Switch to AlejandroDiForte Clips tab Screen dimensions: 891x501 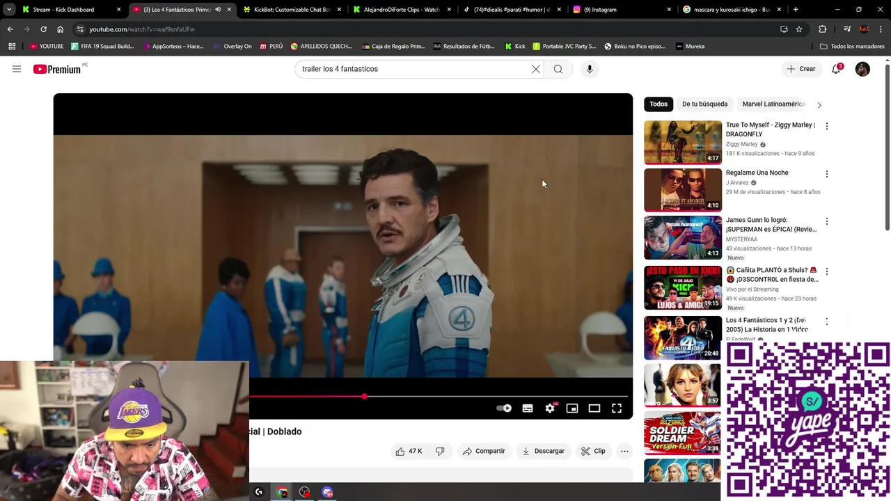pos(402,10)
